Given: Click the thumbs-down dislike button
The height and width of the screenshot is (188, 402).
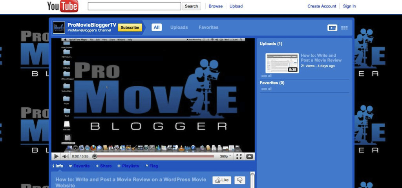Looking at the screenshot, I should (240, 180).
